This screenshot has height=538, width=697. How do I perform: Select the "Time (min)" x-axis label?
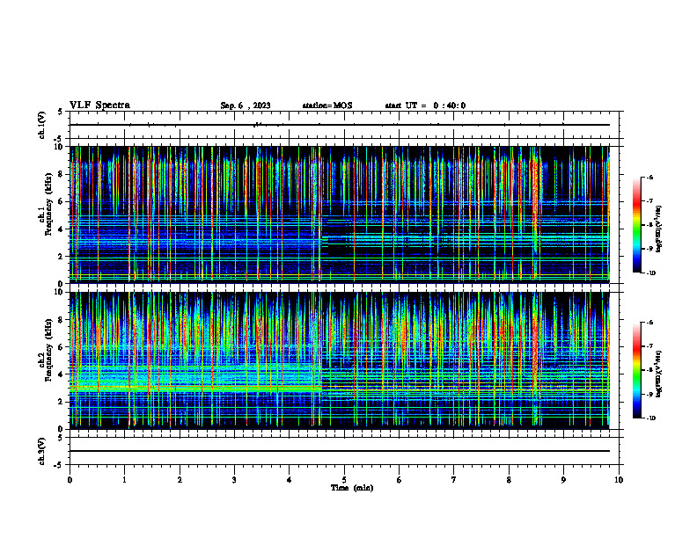352,488
